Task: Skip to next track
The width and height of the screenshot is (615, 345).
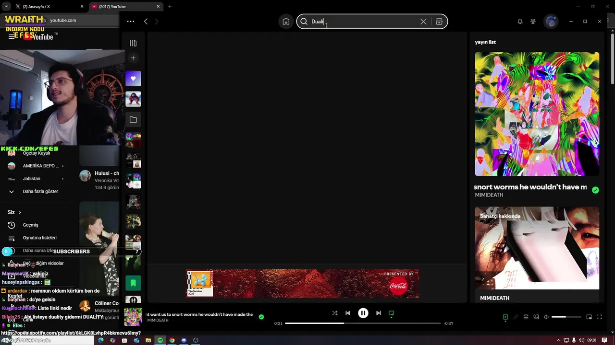Action: (379, 313)
